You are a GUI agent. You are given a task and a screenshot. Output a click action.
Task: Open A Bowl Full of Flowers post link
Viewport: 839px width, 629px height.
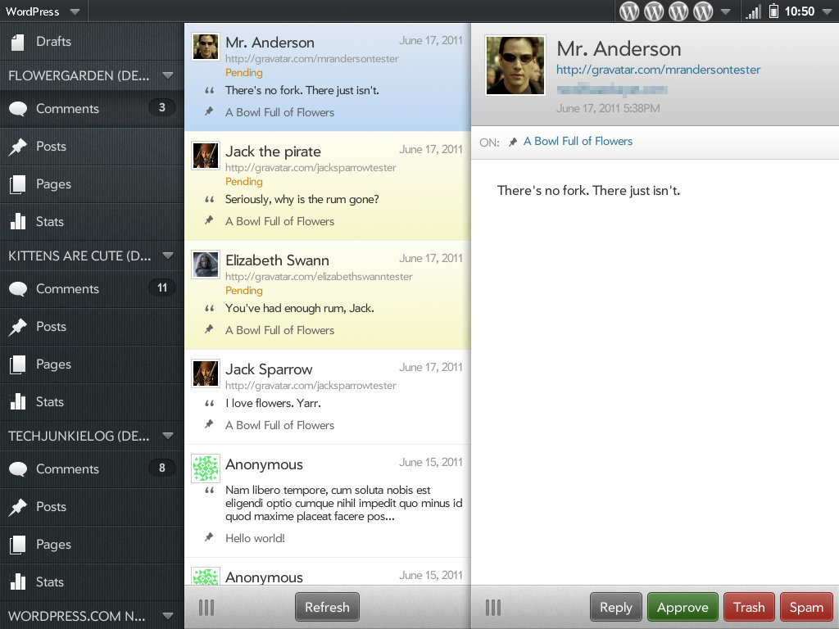pyautogui.click(x=578, y=141)
